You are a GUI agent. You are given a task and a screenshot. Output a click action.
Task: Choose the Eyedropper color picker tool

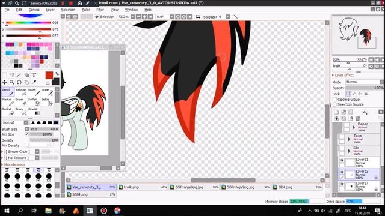[34, 82]
